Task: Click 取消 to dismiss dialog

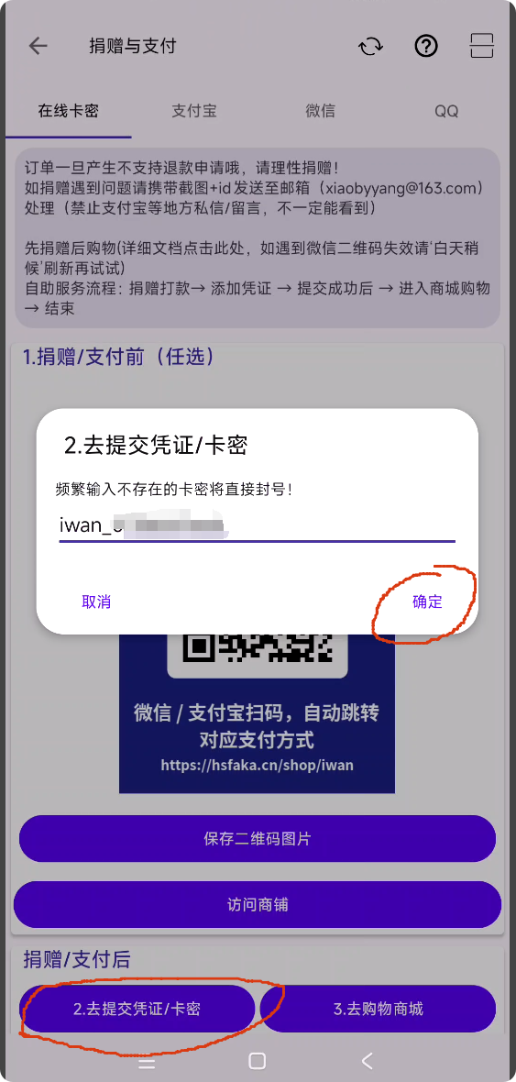Action: [96, 602]
